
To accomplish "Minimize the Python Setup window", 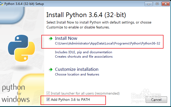I will 149,4.
